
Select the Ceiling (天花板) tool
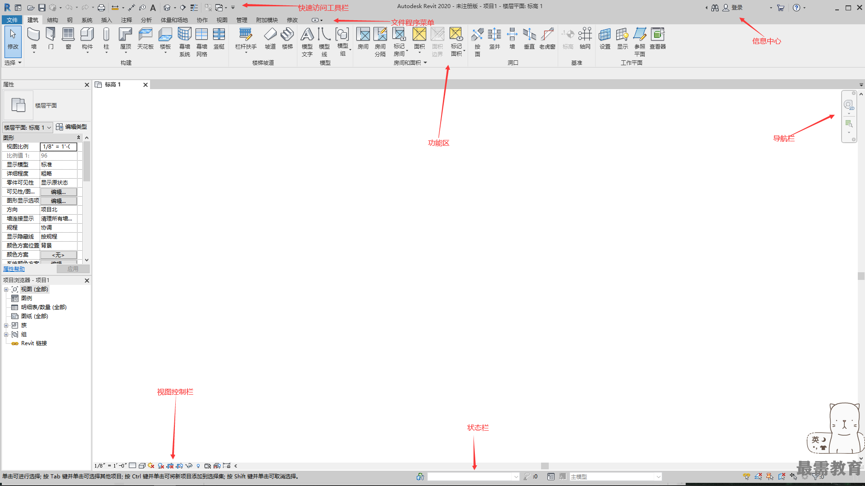pos(146,38)
